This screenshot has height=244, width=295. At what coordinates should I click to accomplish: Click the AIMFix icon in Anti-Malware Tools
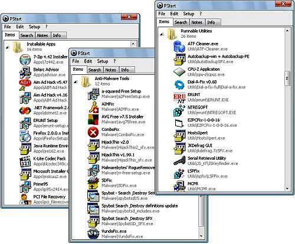pos(93,107)
